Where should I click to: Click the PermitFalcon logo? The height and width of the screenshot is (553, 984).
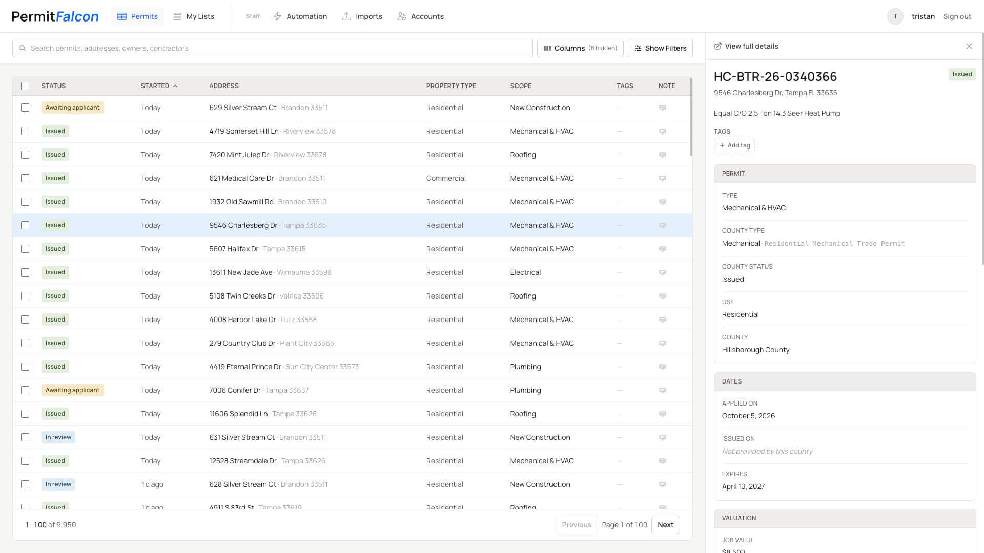[55, 16]
